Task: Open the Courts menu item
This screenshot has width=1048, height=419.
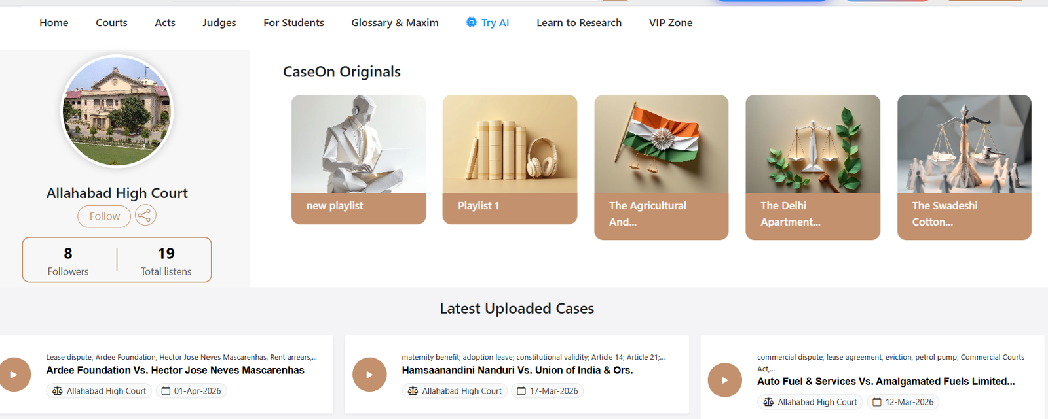Action: click(111, 23)
